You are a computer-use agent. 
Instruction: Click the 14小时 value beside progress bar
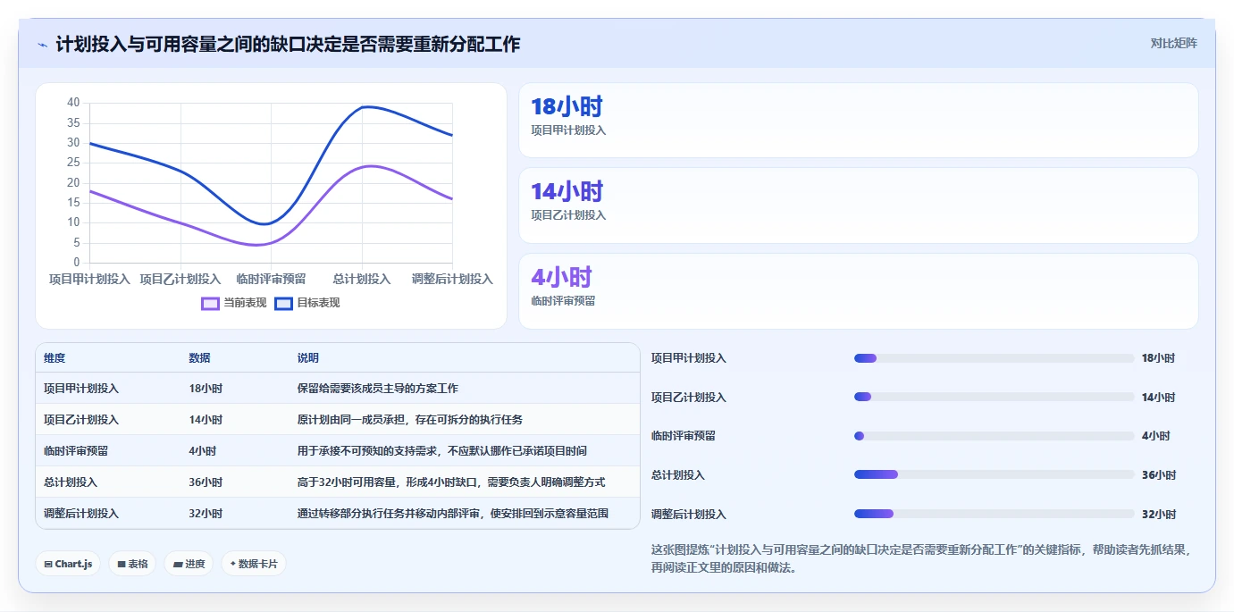pyautogui.click(x=1158, y=398)
